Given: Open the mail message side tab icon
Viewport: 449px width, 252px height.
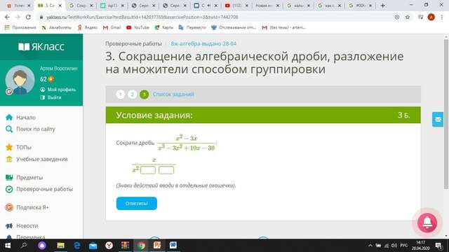Looking at the screenshot, I should click(x=438, y=120).
